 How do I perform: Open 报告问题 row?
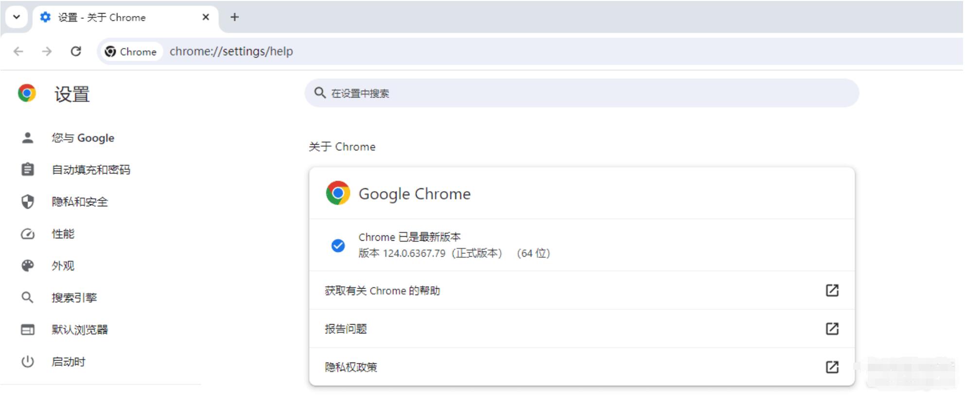click(582, 329)
